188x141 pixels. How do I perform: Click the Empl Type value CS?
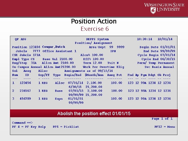(33, 59)
